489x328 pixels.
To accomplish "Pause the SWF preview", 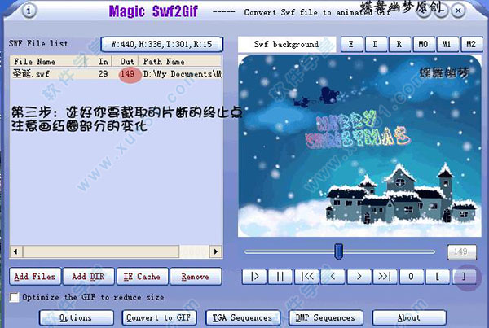I will point(280,276).
